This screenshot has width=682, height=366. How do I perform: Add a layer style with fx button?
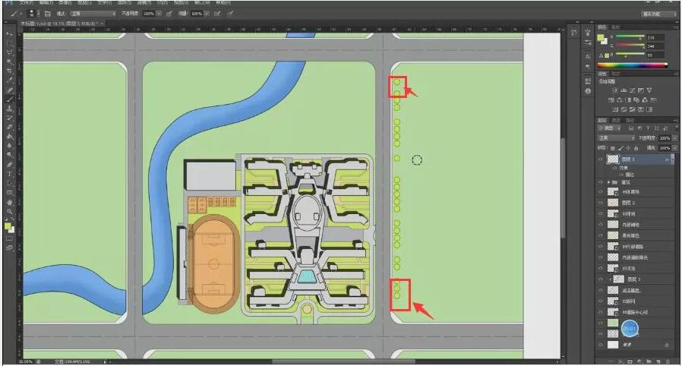(621, 361)
